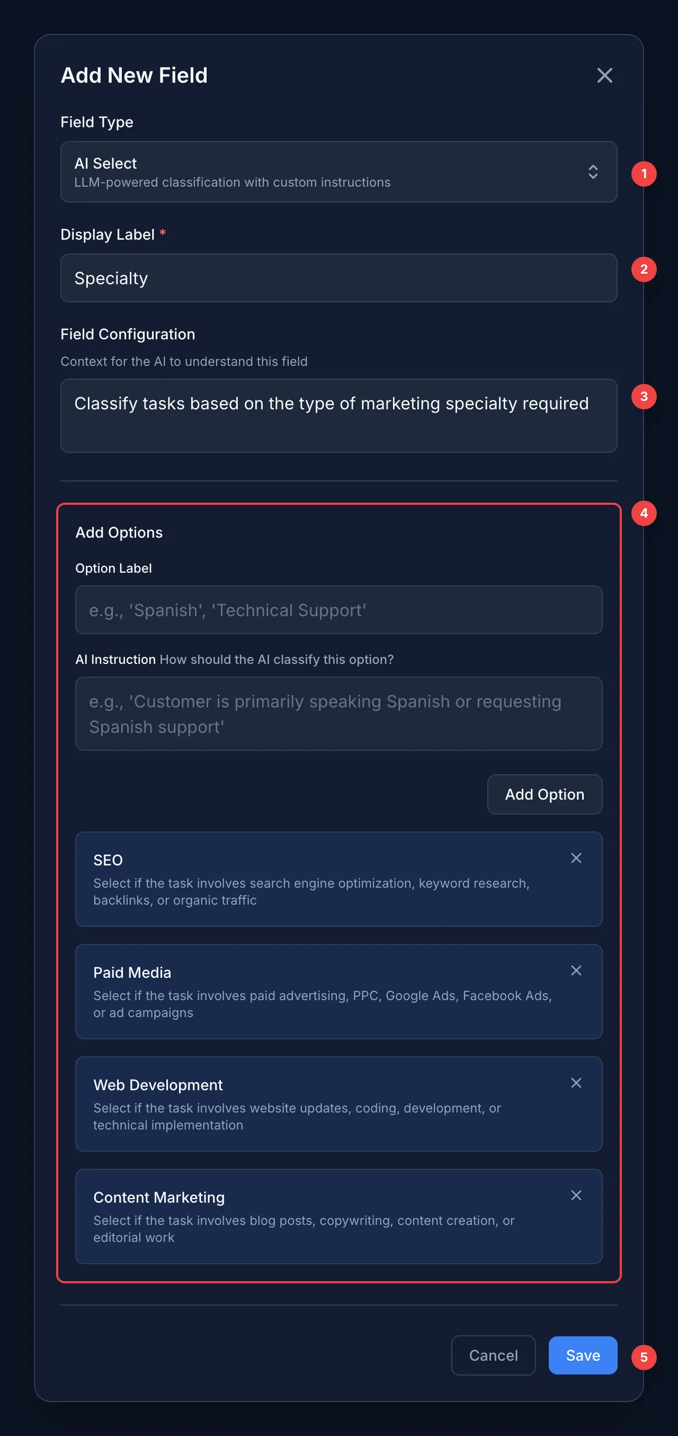
Task: Click the Field Configuration text box
Action: point(338,415)
